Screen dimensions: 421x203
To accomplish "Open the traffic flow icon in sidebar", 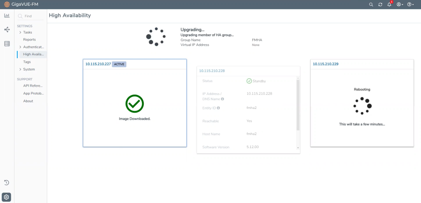I will (7, 29).
